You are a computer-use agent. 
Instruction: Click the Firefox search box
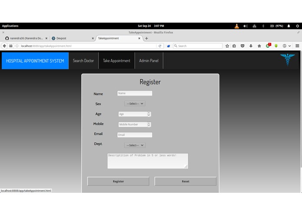click(198, 46)
